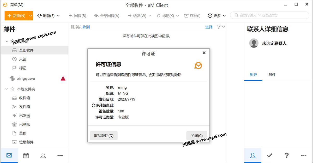Switch to Mail view envelope icon
Image resolution: width=313 pixels, height=163 pixels.
[x=9, y=155]
